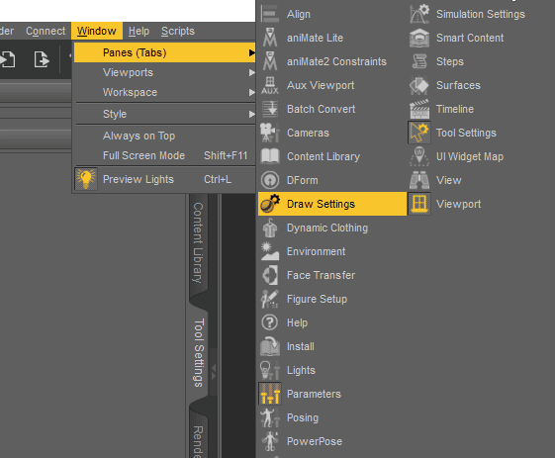Open the Scripts menu
This screenshot has width=555, height=458.
[x=178, y=31]
